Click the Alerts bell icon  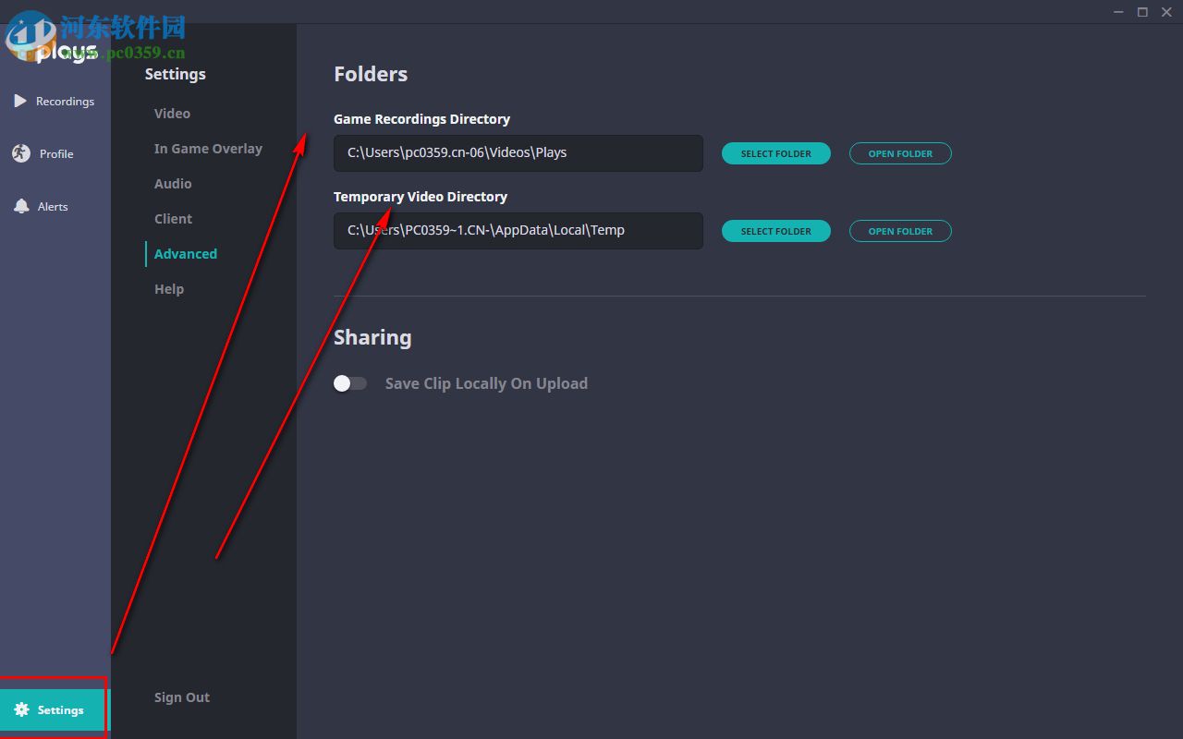[x=21, y=206]
